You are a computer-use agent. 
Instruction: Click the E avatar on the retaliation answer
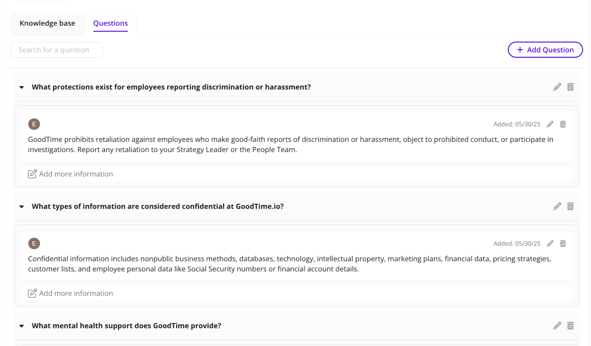pos(34,124)
